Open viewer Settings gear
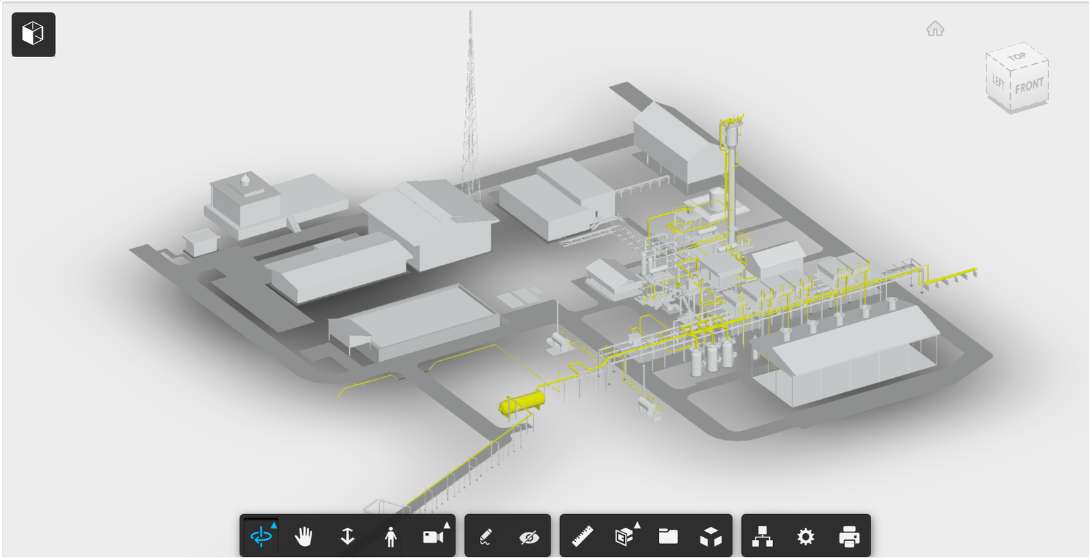This screenshot has width=1089, height=559. click(805, 537)
